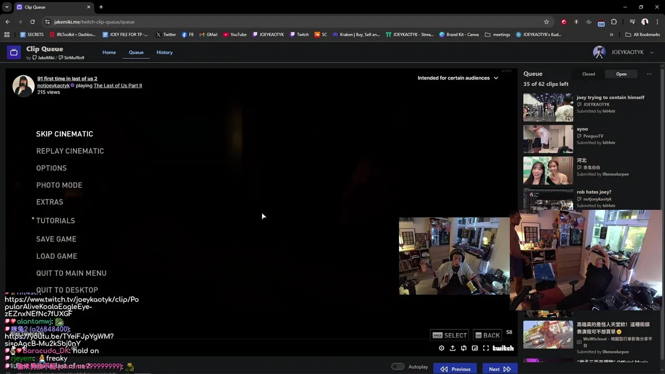
Task: Open queue options three-dot menu
Action: pos(649,74)
